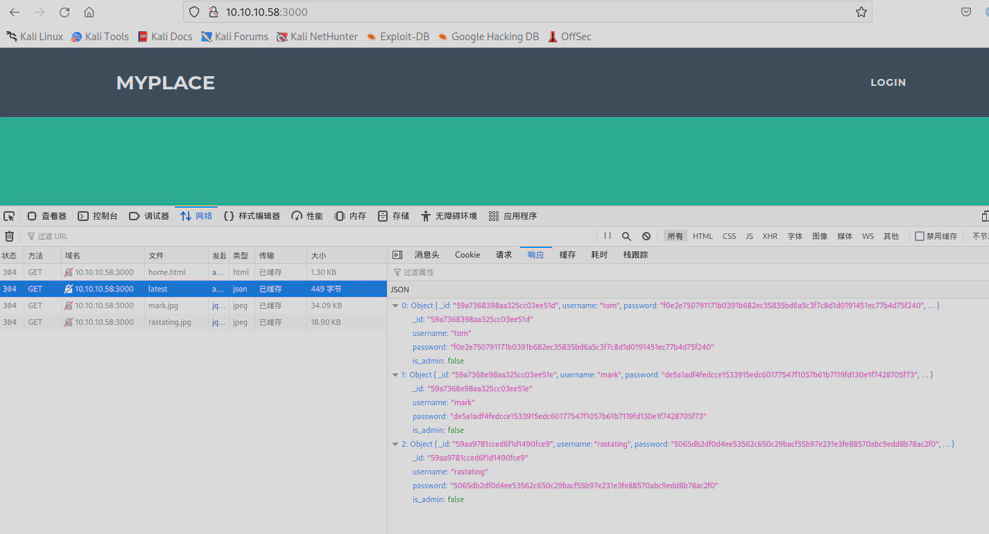Open network search magnifier icon
The image size is (989, 534).
point(626,236)
